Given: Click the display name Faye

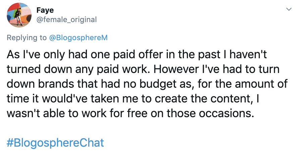Looking at the screenshot, I should click(x=45, y=10).
